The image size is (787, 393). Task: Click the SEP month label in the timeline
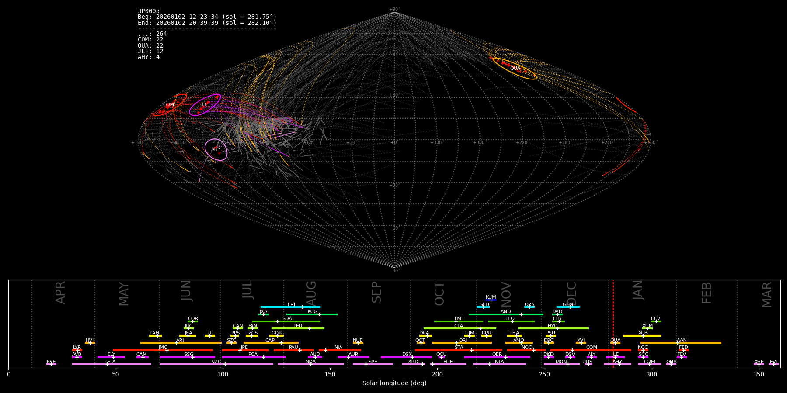pos(376,292)
